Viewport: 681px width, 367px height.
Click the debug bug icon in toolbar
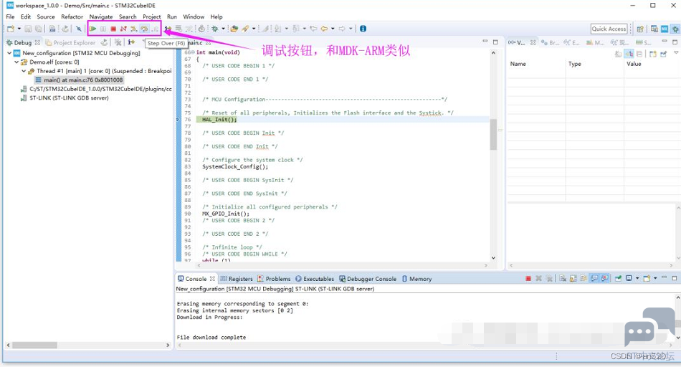pos(214,29)
